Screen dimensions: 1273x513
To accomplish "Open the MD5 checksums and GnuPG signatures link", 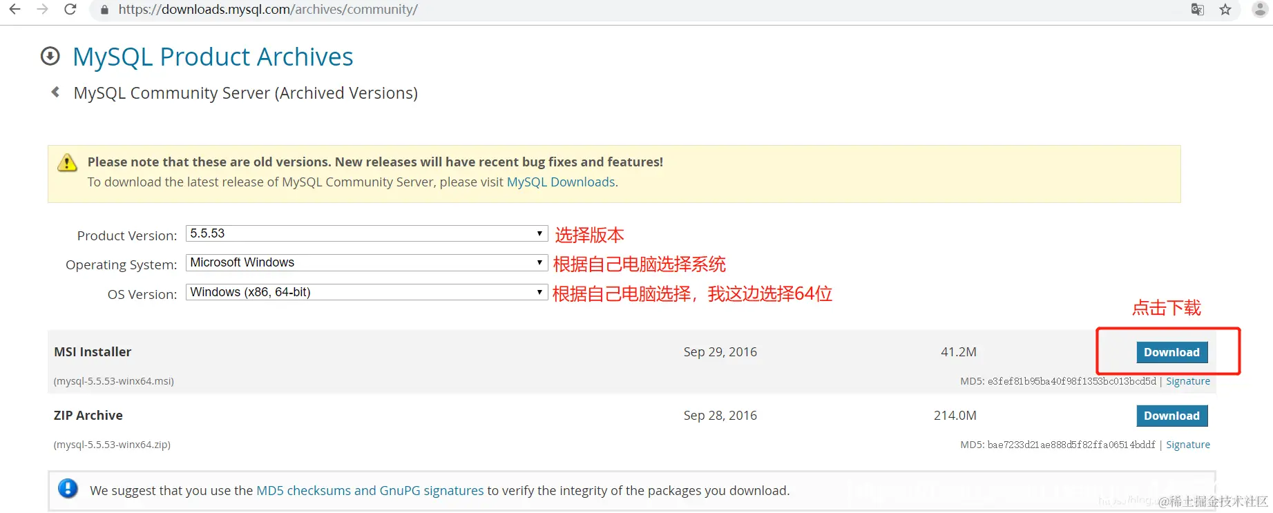I will tap(370, 491).
